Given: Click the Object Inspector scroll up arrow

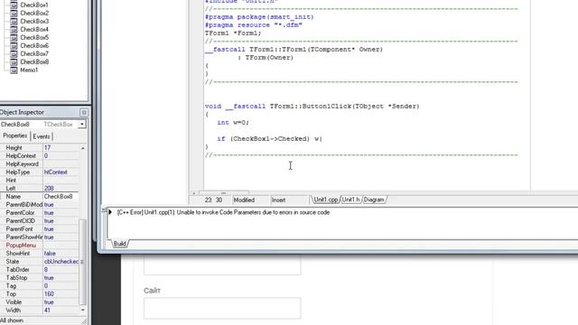Looking at the screenshot, I should click(82, 148).
